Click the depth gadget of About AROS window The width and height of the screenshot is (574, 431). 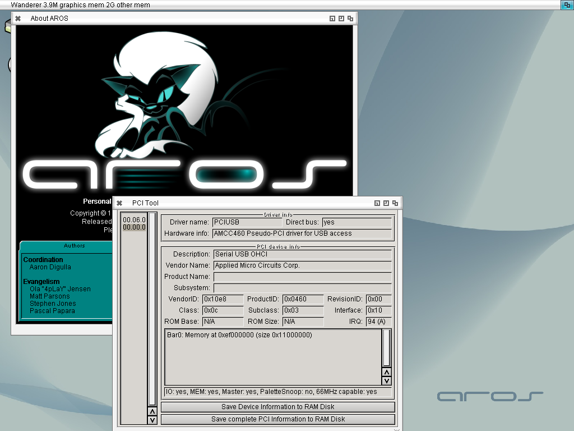pyautogui.click(x=350, y=19)
